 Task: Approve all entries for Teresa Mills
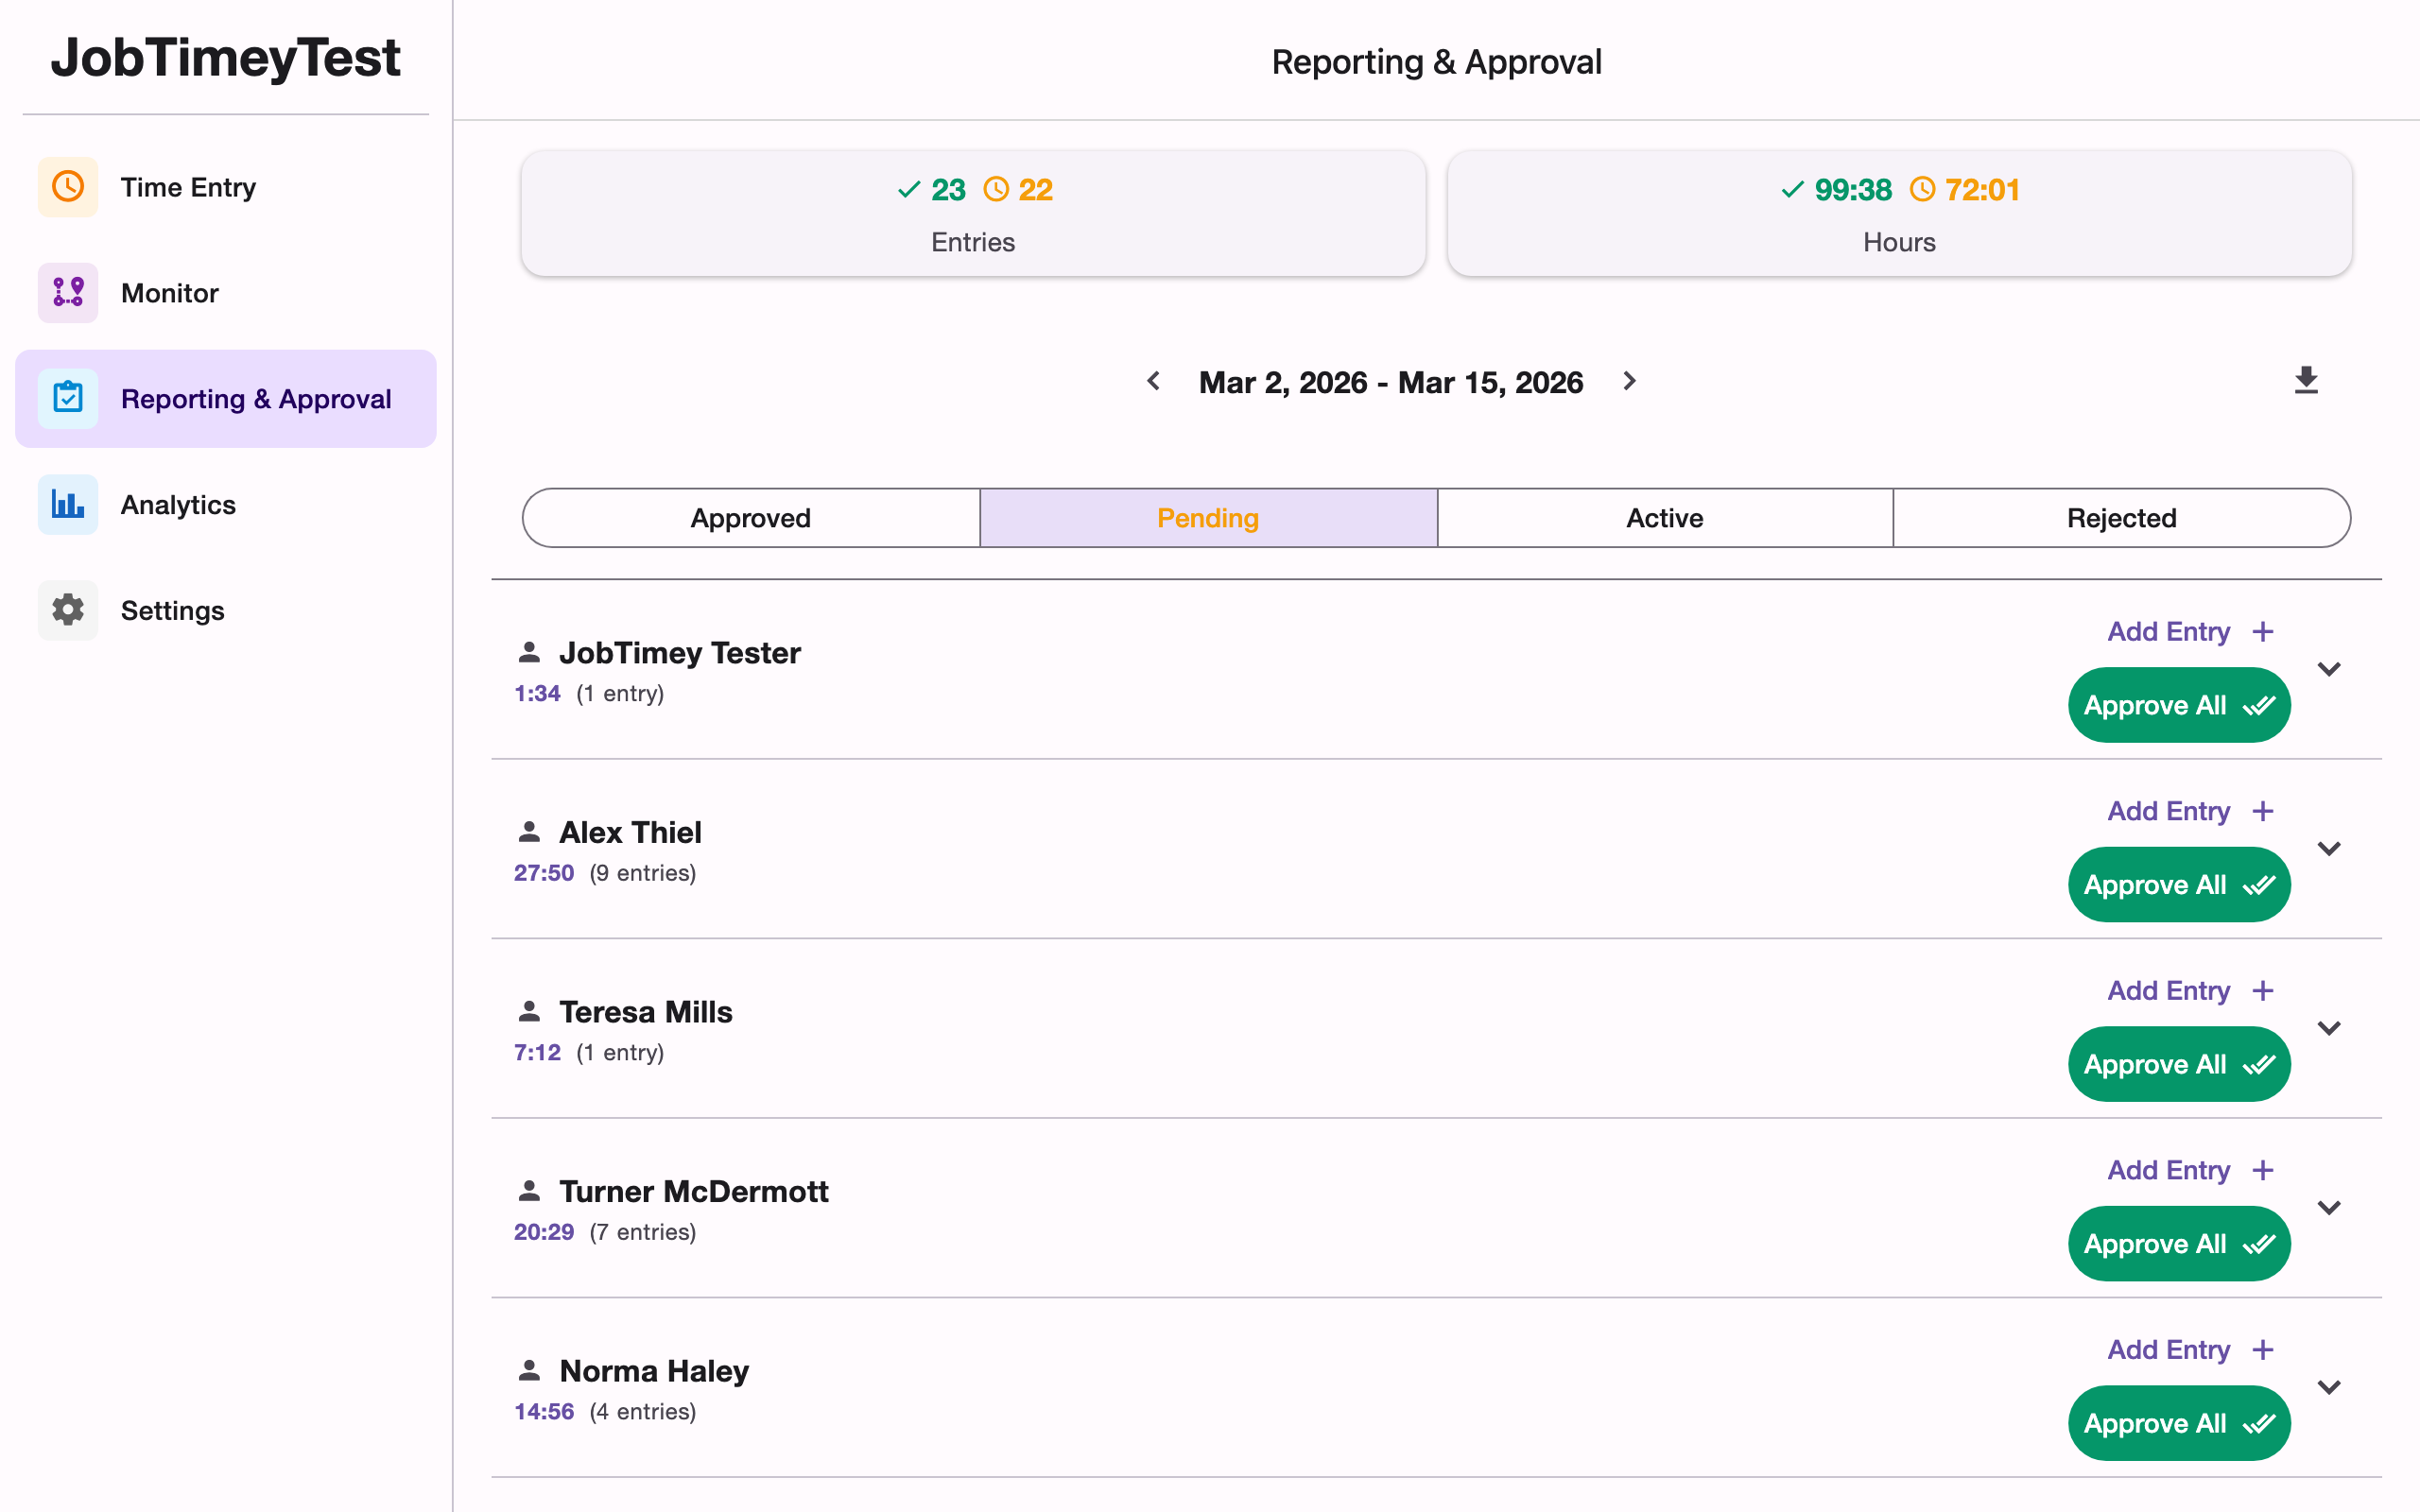coord(2179,1063)
